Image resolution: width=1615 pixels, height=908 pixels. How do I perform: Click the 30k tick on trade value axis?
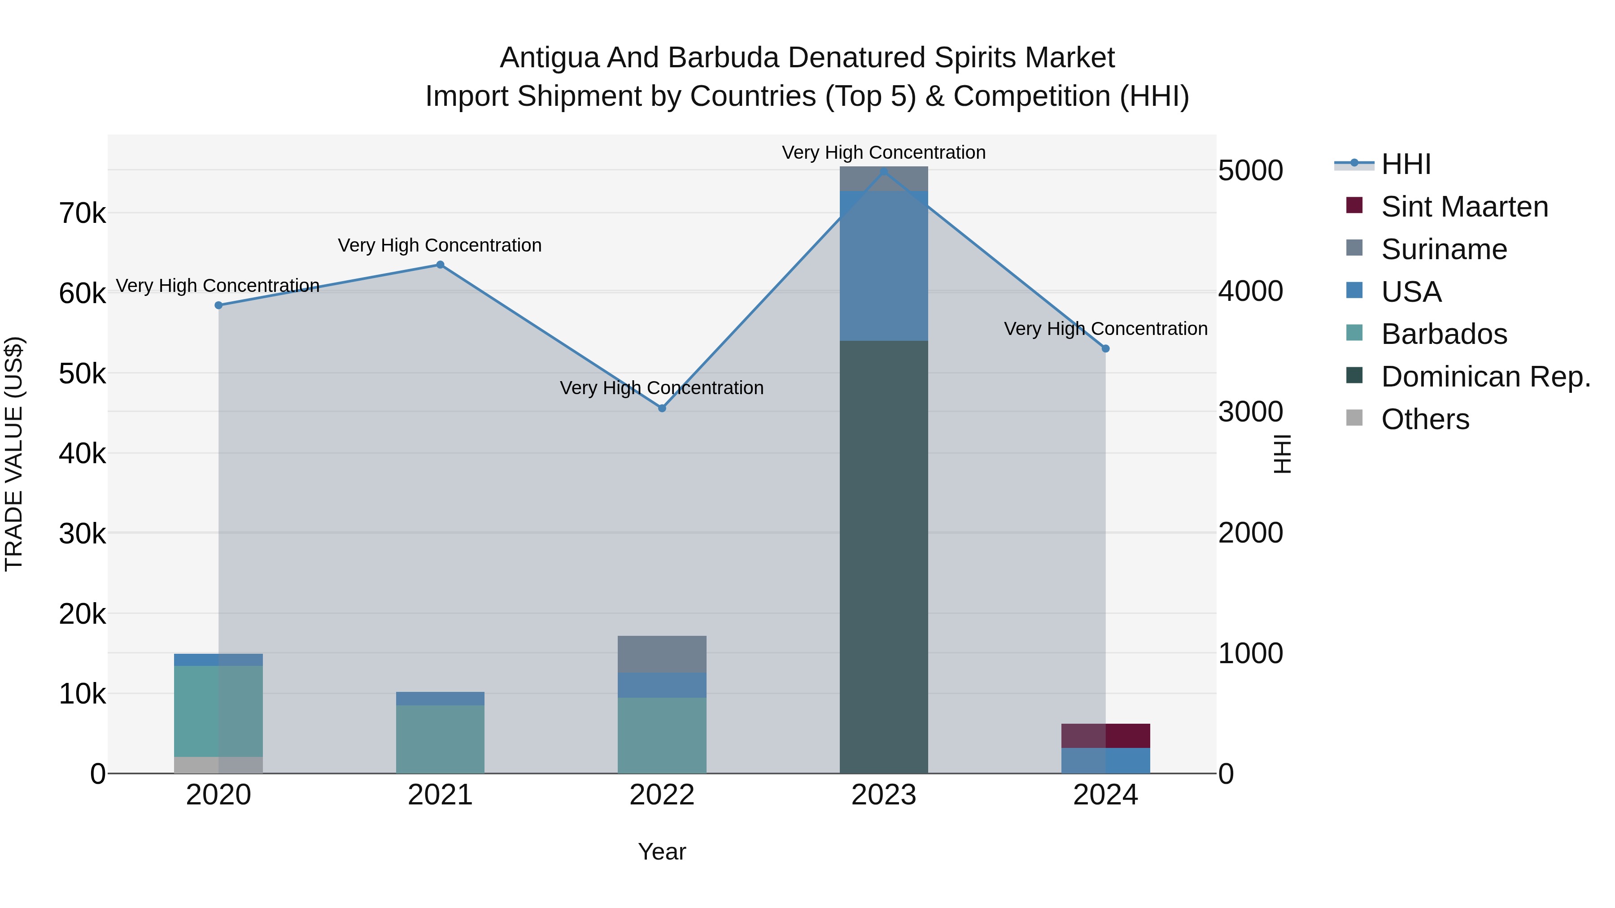[x=82, y=534]
